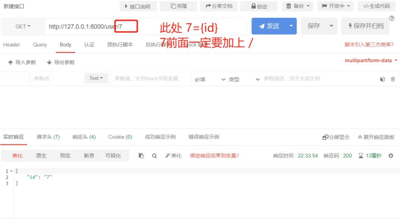The width and height of the screenshot is (400, 221).
Task: Click the trash delete parameter icon
Action: click(393, 79)
